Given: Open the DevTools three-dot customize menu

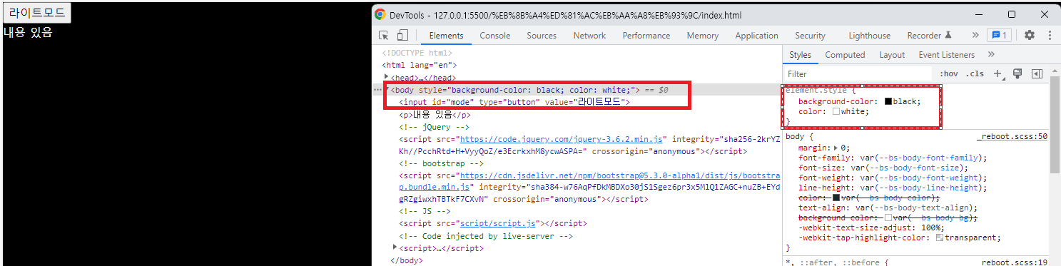Looking at the screenshot, I should tap(1050, 35).
